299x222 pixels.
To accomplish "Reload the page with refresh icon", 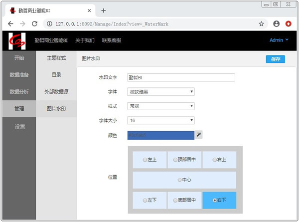I will click(35, 23).
